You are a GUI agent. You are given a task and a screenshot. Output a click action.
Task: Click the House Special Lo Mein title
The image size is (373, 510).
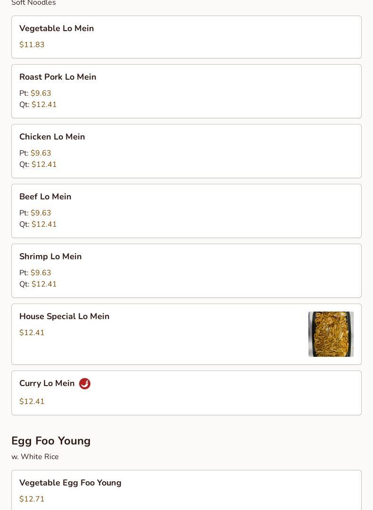tap(65, 316)
